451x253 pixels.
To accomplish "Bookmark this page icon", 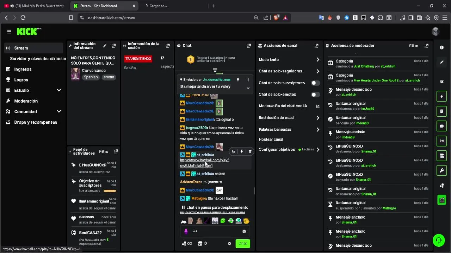I will 71,18.
